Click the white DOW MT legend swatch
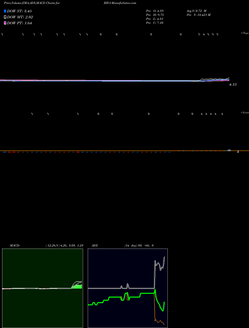This screenshot has height=328, width=249. tap(5, 17)
